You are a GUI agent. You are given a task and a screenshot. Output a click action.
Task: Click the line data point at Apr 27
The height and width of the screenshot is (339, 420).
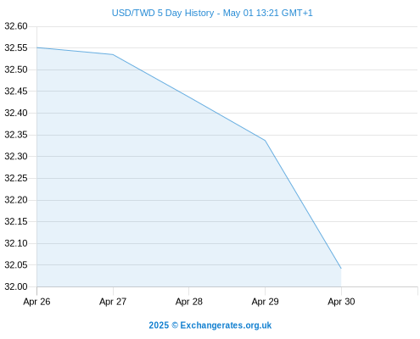tap(113, 54)
